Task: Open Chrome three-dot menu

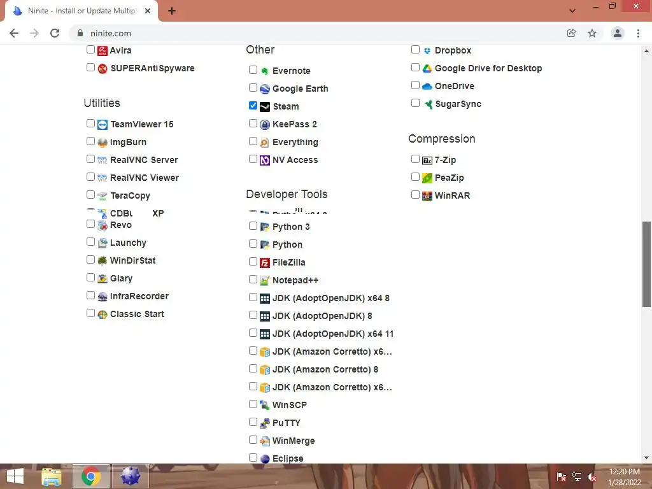Action: (638, 33)
